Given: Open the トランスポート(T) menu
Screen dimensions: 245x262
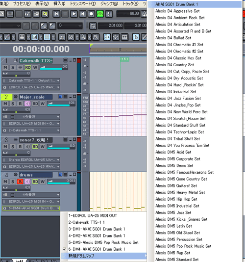Looking at the screenshot, I should (x=83, y=3).
